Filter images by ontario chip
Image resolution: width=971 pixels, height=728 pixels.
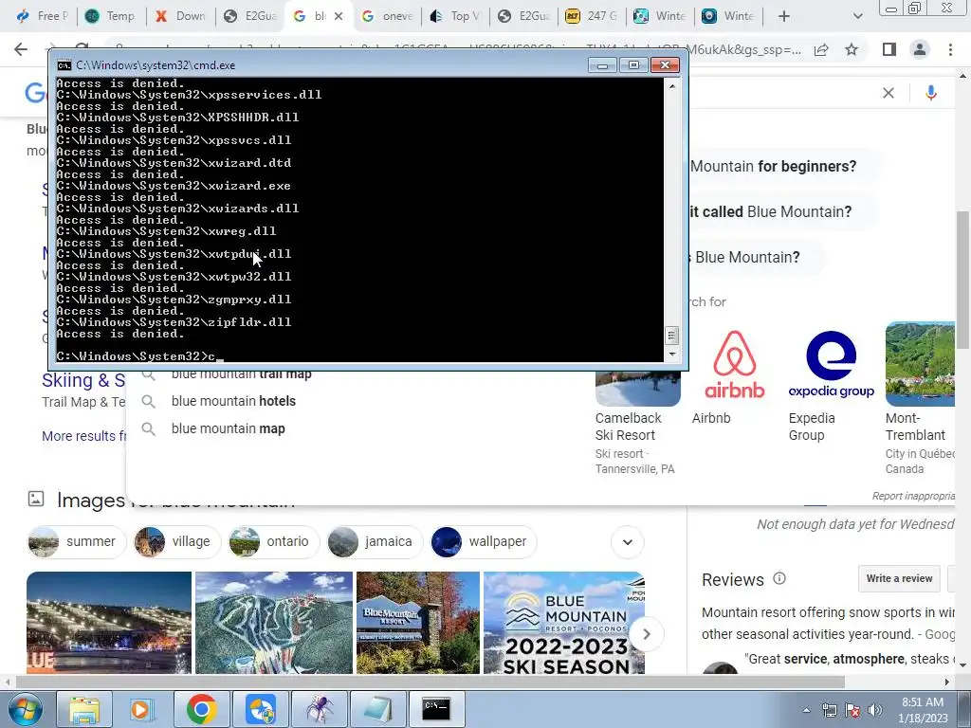click(x=273, y=541)
